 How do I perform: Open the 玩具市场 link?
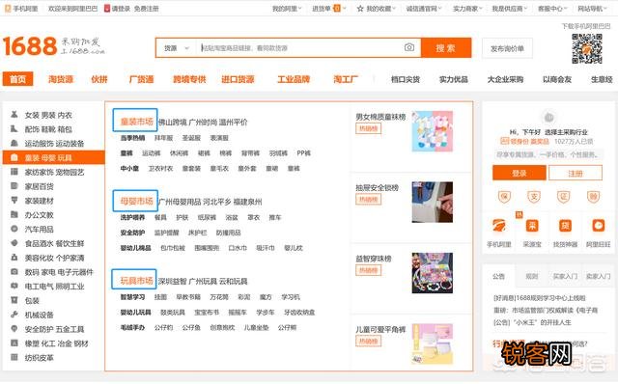(x=136, y=281)
